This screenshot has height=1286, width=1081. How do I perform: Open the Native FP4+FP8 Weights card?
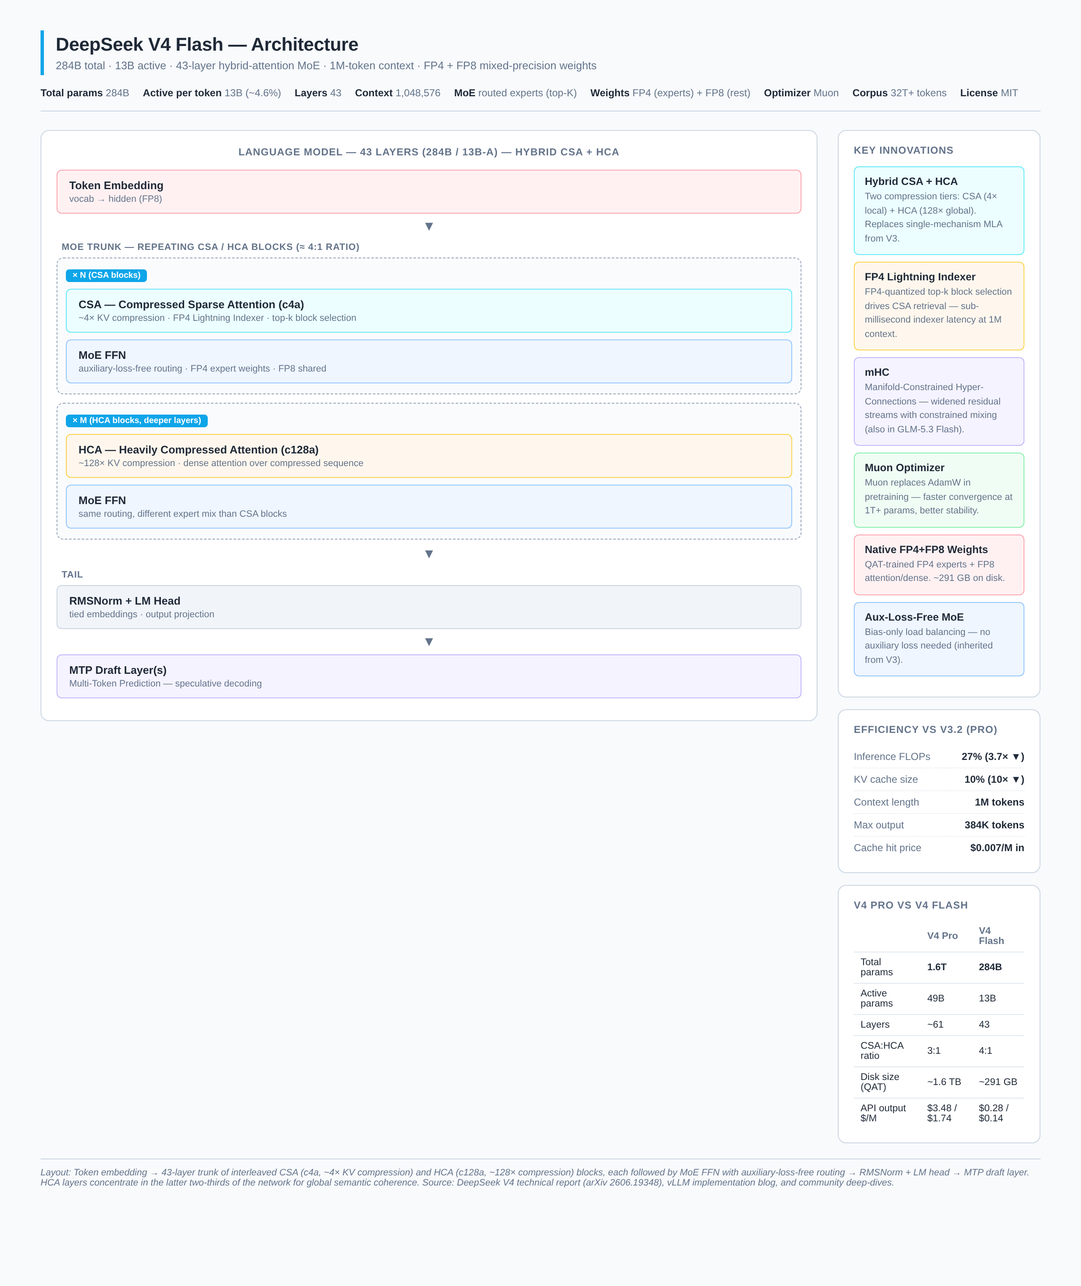939,565
